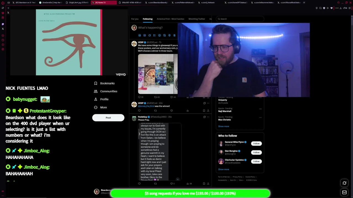Open FeelsGuy post image
Image resolution: width=353 pixels, height=198 pixels.
[160, 152]
